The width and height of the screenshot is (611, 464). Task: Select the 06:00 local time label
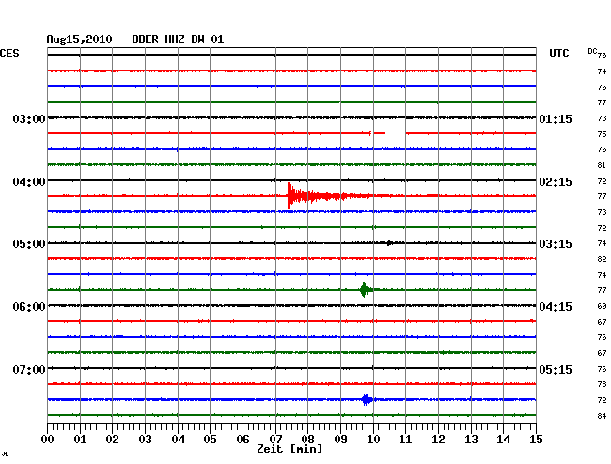point(29,307)
